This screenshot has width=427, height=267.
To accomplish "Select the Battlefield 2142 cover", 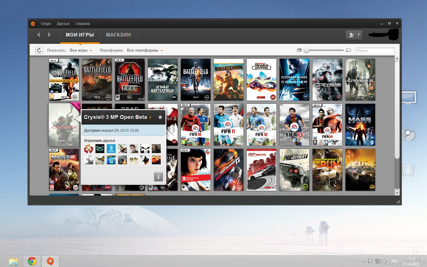I will 163,80.
